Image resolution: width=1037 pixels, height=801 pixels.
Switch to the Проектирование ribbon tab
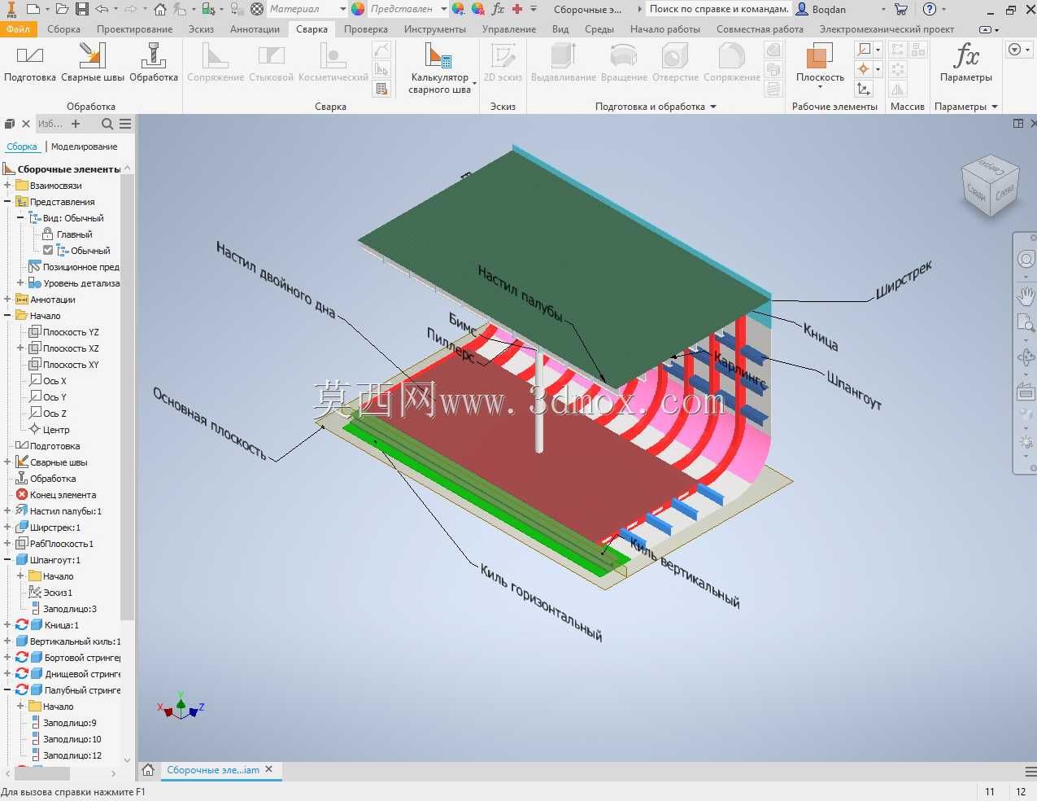tap(134, 28)
